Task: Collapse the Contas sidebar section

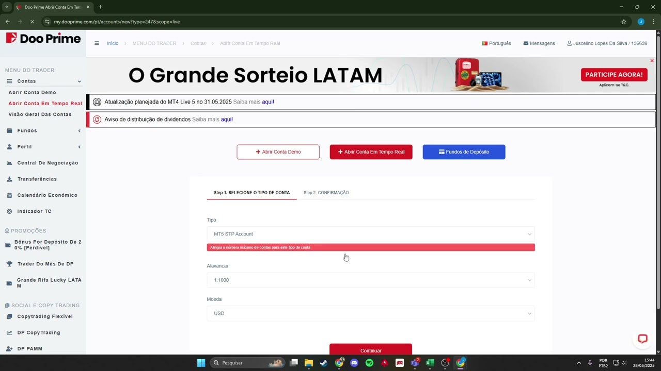Action: coord(43,81)
